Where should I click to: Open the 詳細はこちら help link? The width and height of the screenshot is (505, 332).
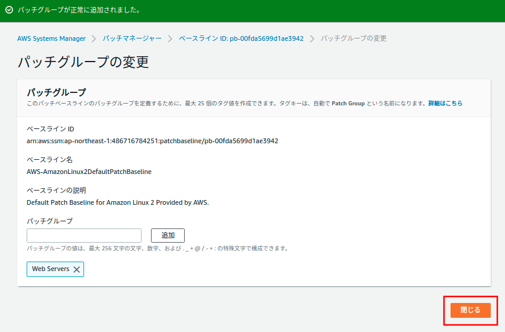[x=445, y=103]
